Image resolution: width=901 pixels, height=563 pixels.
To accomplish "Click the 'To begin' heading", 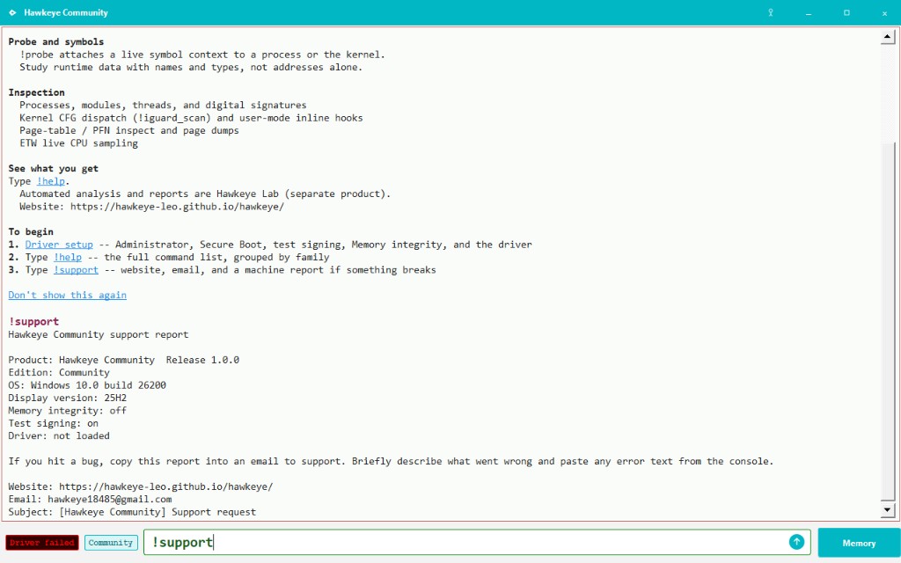I will click(31, 231).
